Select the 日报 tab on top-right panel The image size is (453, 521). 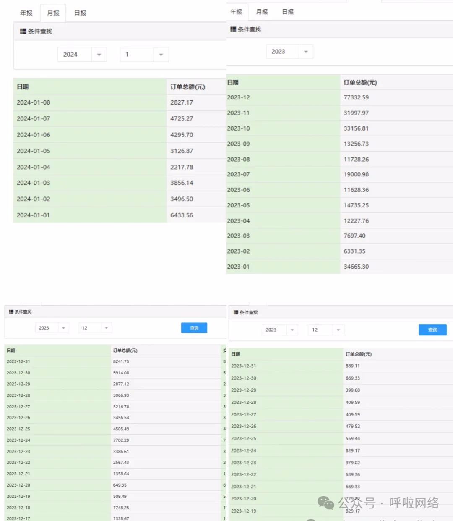point(287,12)
